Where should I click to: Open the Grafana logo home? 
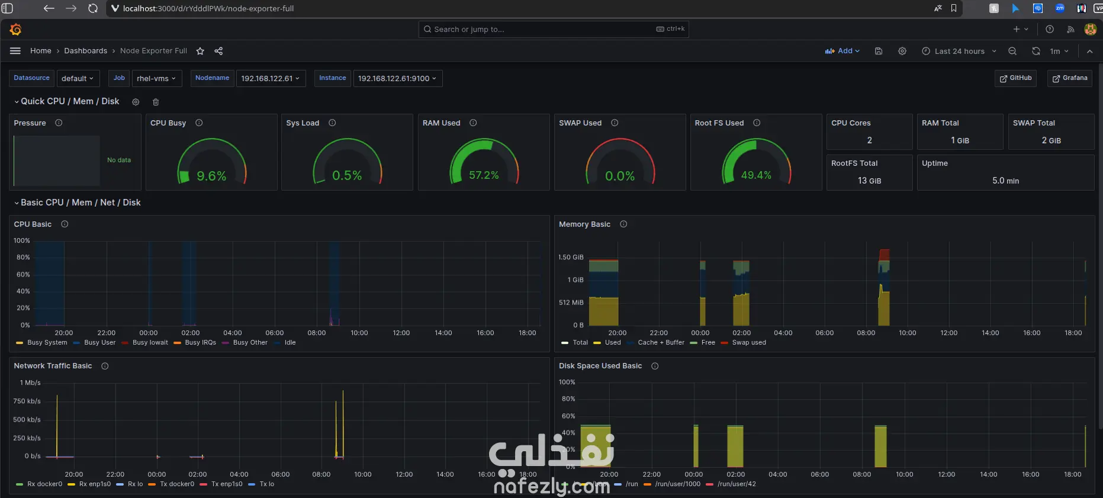(16, 29)
